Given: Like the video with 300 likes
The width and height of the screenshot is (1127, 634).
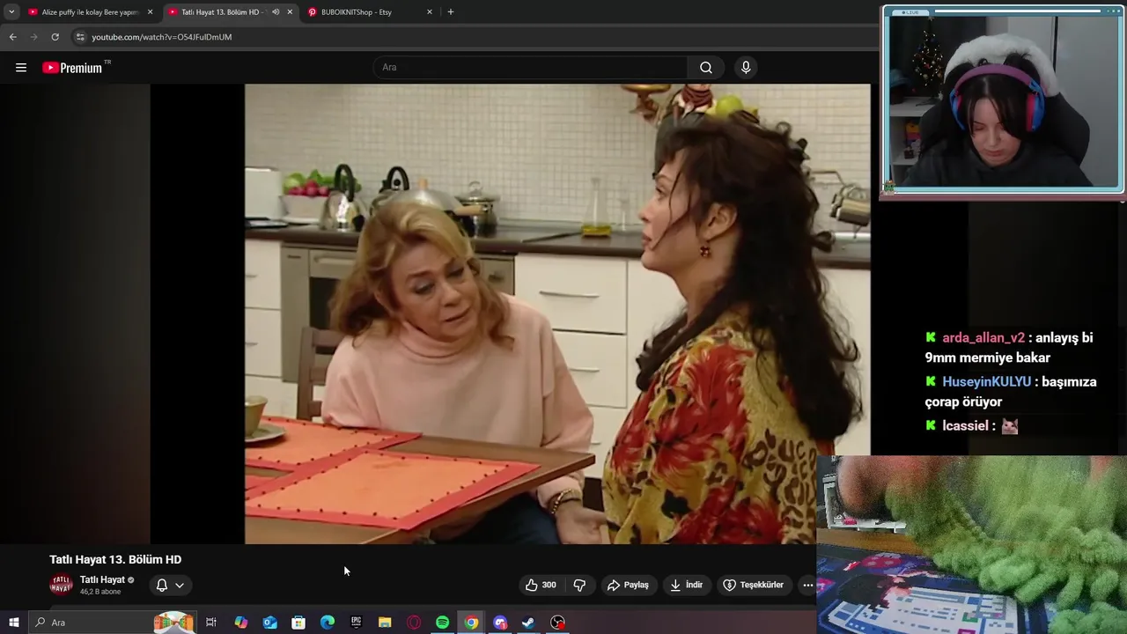Looking at the screenshot, I should coord(541,585).
